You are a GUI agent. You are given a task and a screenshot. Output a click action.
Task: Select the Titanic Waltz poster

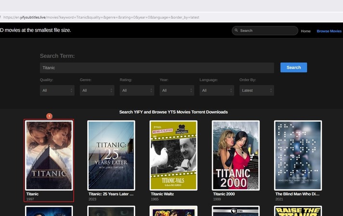coord(173,155)
